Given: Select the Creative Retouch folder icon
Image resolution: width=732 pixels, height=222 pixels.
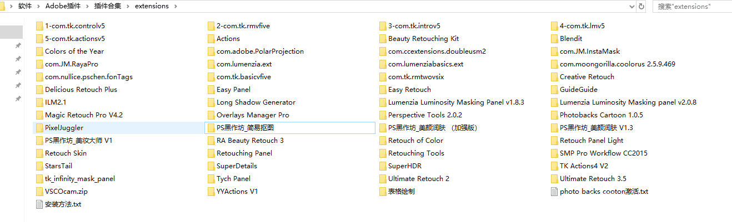Looking at the screenshot, I should coord(554,77).
